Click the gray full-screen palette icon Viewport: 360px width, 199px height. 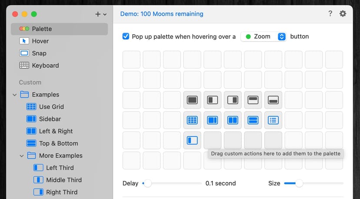point(192,100)
